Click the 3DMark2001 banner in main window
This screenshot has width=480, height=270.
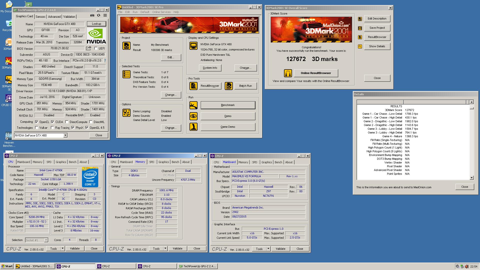pyautogui.click(x=189, y=25)
